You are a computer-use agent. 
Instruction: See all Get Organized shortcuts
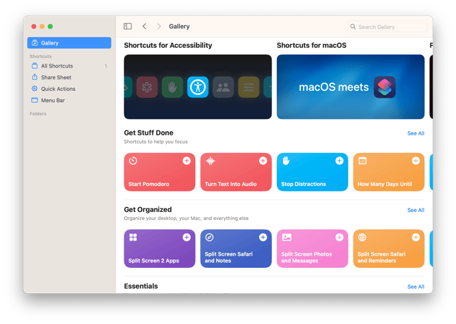[x=416, y=210]
